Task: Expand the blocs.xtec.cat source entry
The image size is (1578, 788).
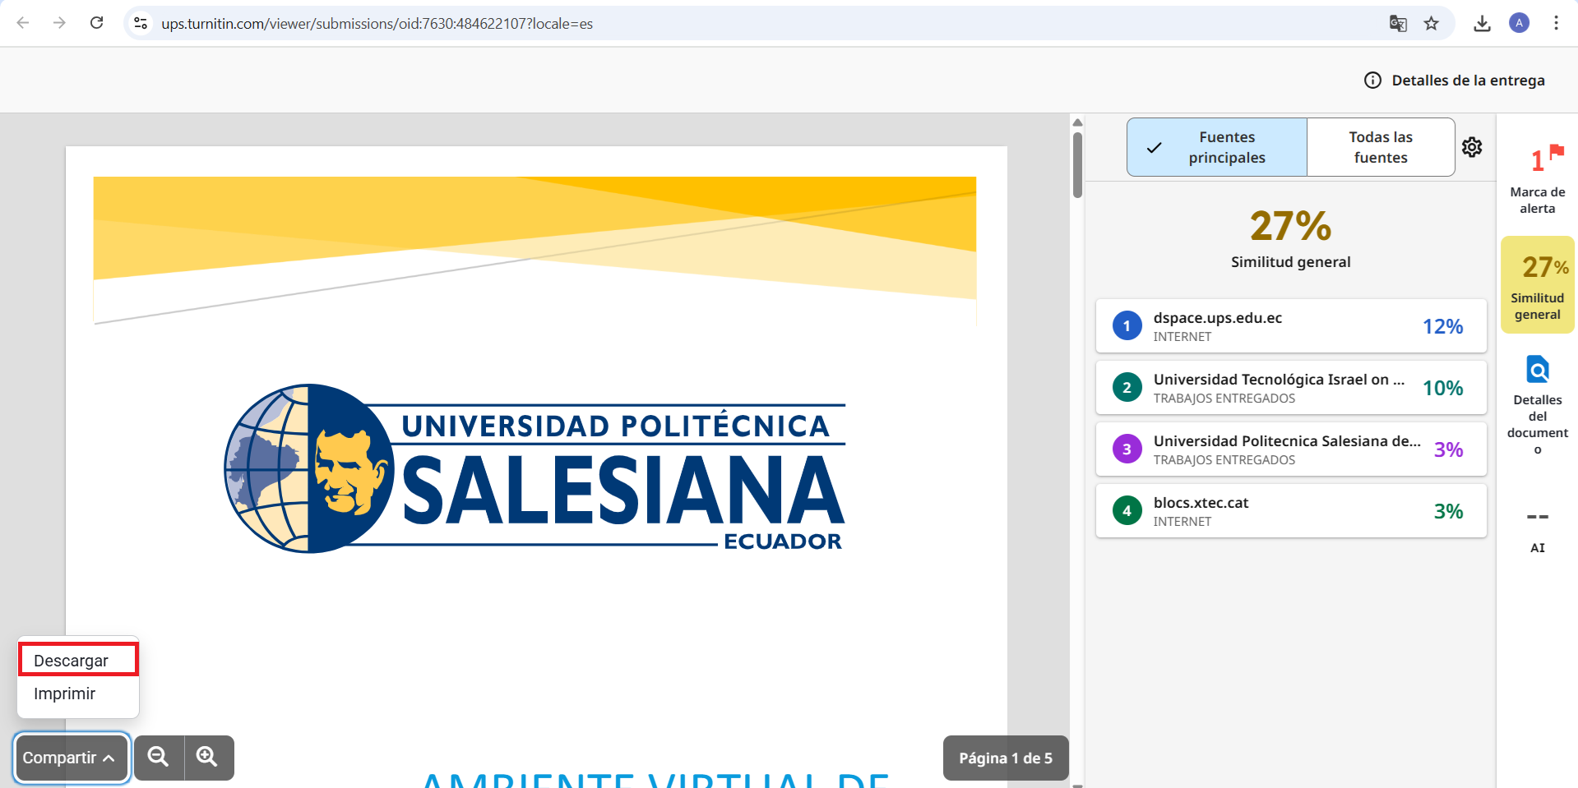Action: (1290, 511)
